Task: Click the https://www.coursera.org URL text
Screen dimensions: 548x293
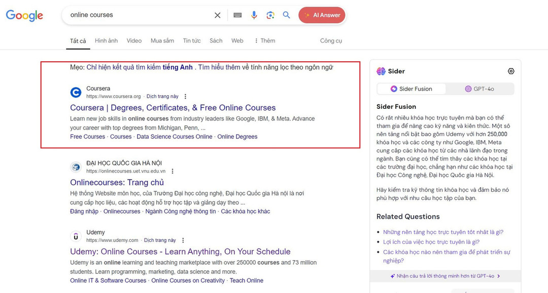Action: coord(114,97)
